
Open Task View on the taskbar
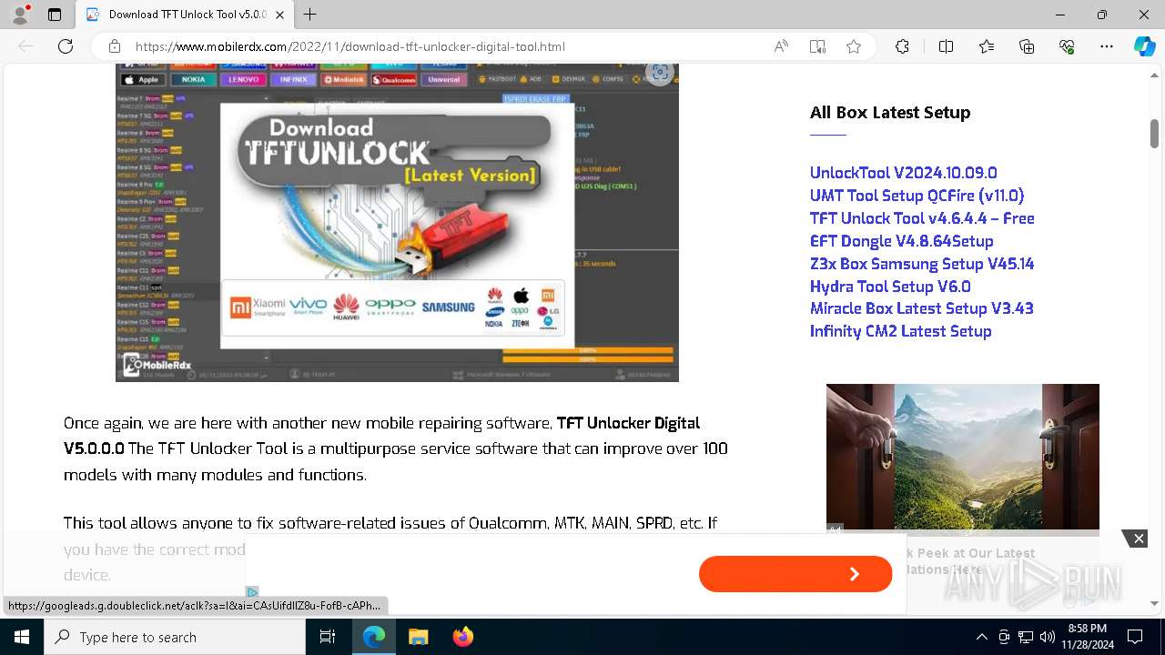click(328, 637)
